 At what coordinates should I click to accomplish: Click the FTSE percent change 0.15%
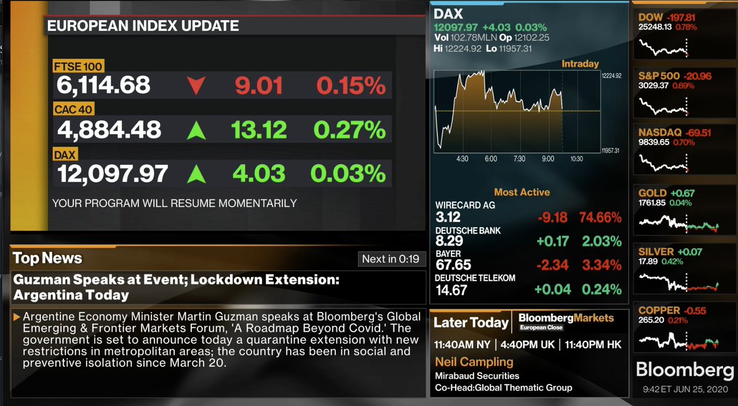point(351,86)
